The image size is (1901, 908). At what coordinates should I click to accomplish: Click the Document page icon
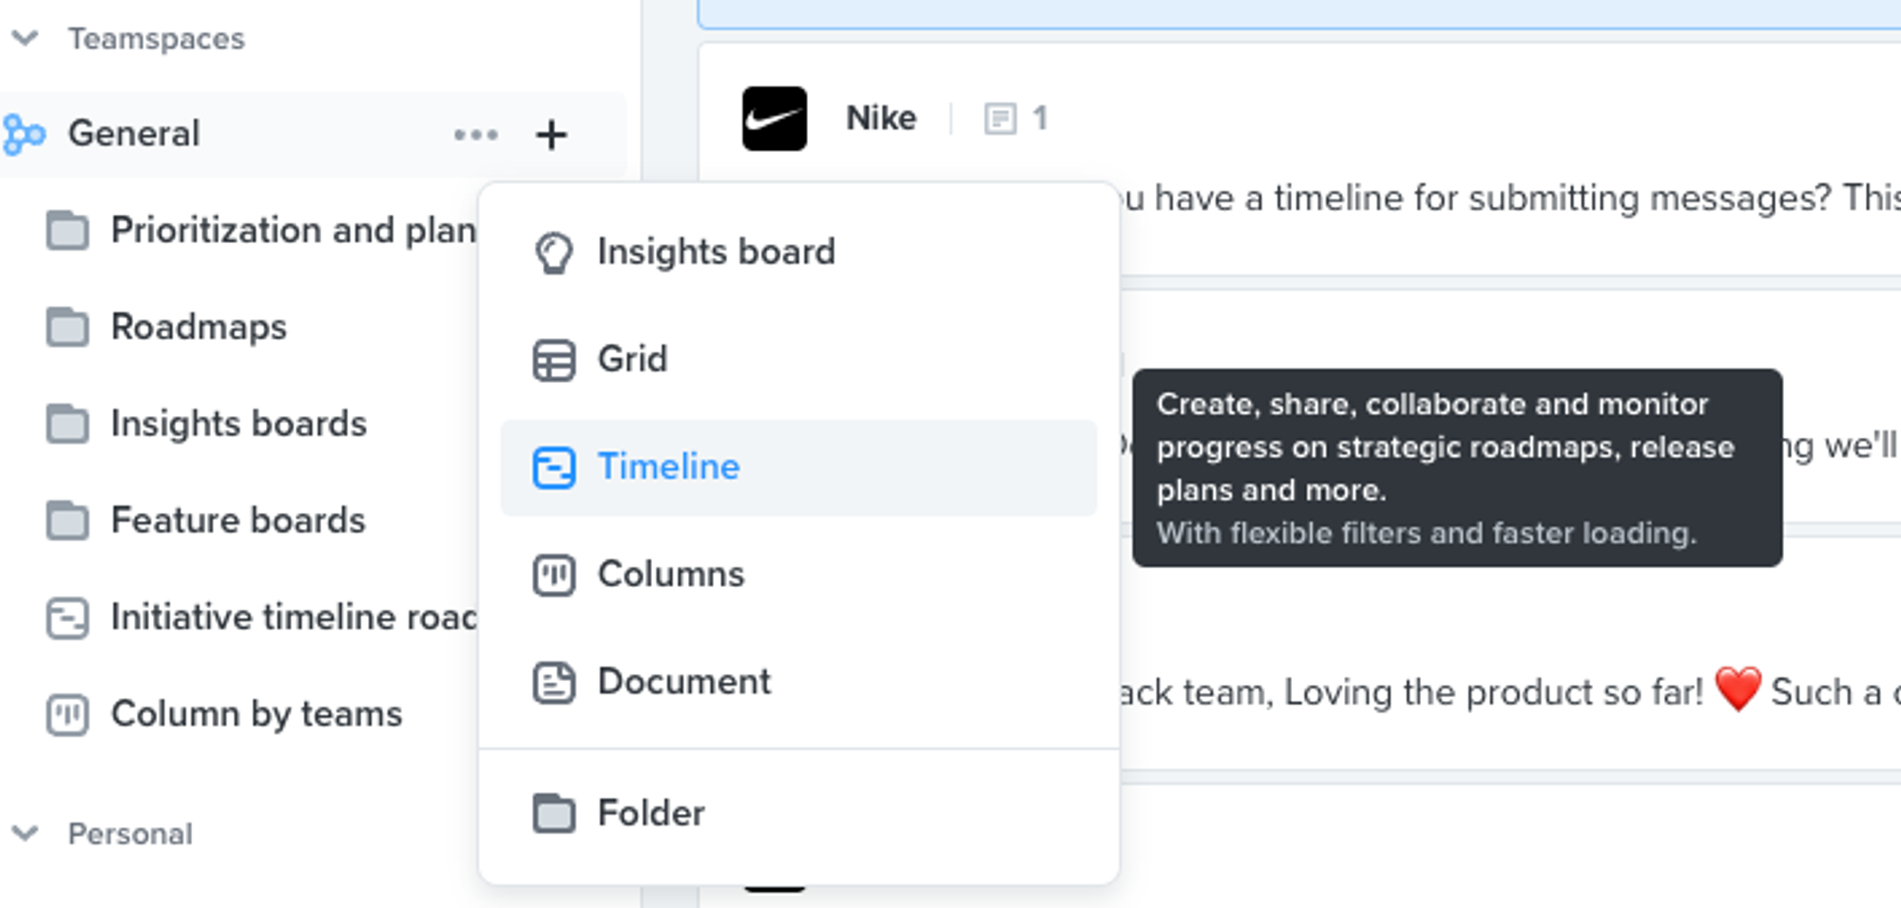pyautogui.click(x=556, y=681)
